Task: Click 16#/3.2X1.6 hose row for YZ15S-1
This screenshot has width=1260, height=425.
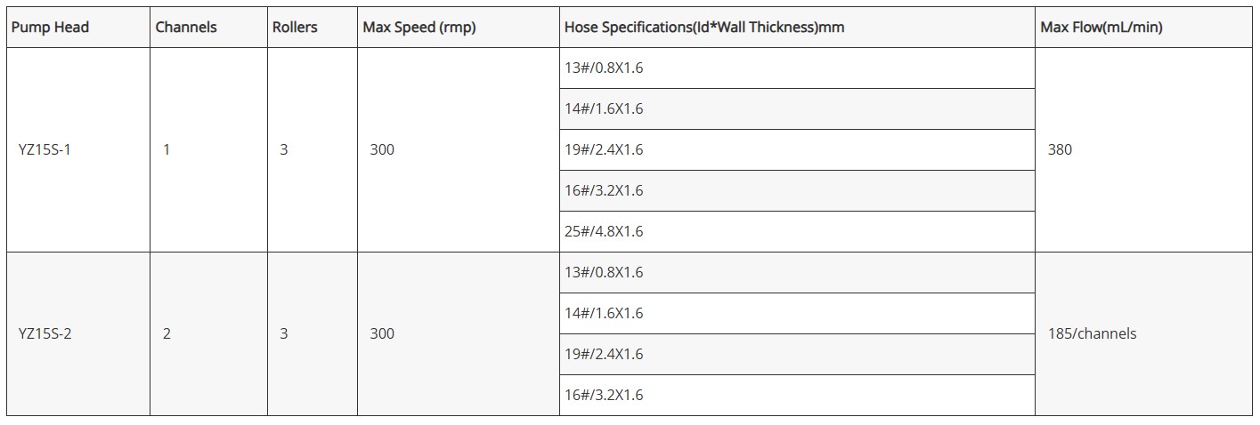Action: coord(604,191)
